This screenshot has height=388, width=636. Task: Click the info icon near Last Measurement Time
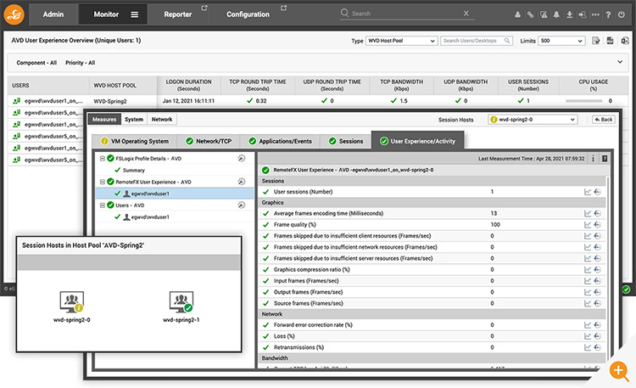click(x=593, y=159)
